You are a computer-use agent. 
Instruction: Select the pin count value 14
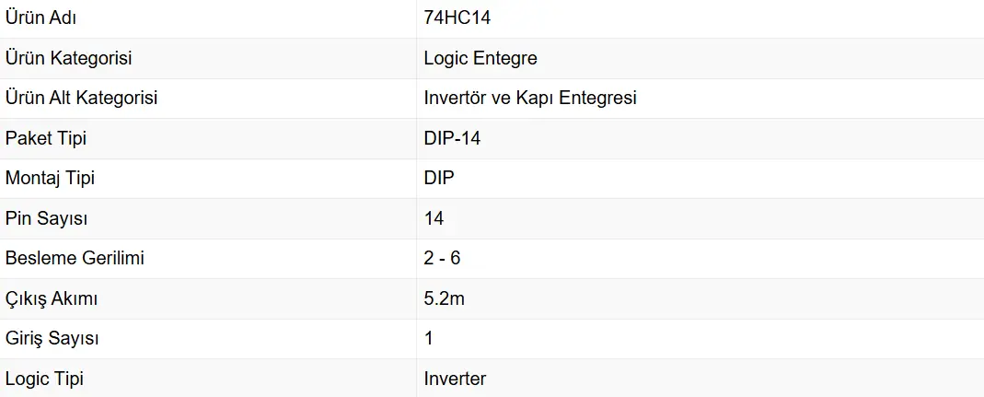pos(434,218)
